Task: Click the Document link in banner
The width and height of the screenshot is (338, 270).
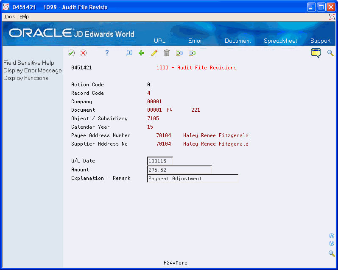Action: click(237, 41)
